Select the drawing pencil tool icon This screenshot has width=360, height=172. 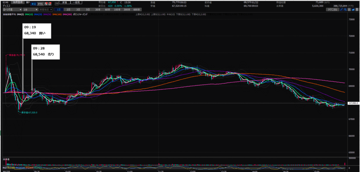(341, 9)
